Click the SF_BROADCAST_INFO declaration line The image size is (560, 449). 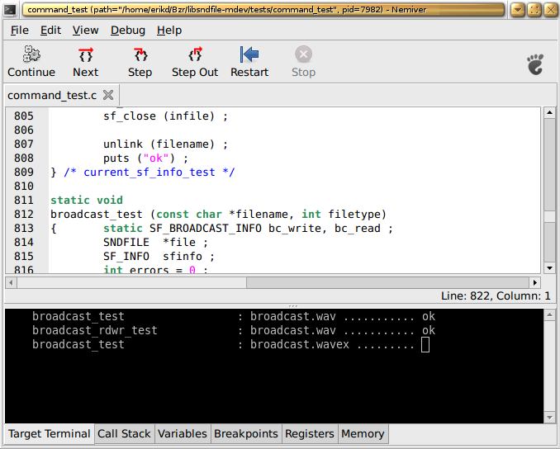point(248,228)
